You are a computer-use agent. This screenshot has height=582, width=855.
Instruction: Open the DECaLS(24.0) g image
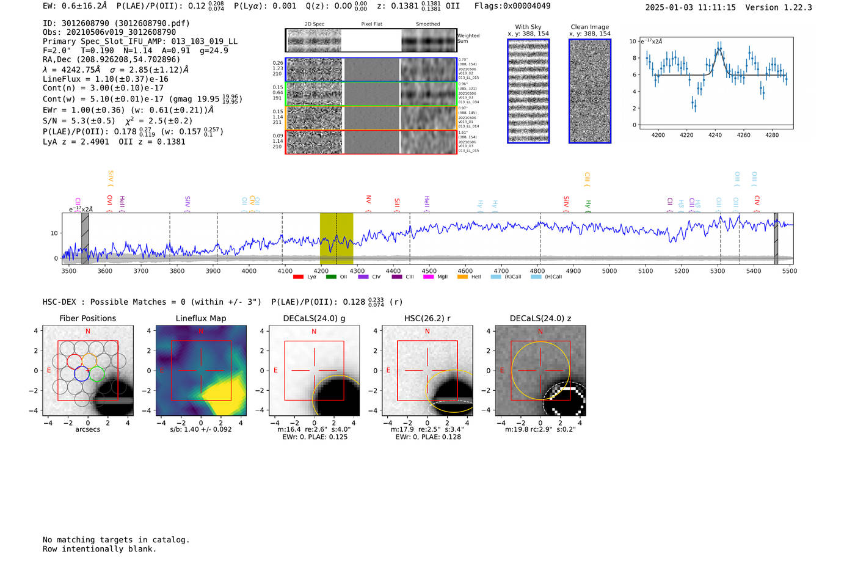click(x=314, y=371)
